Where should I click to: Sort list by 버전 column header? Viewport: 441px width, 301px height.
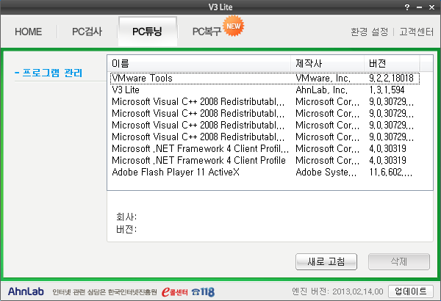click(x=392, y=63)
